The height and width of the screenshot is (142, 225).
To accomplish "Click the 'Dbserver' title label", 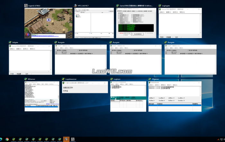I will [x=155, y=79].
